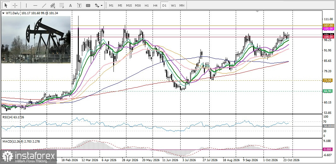Click the arrows objects icon
Image resolution: width=336 pixels, height=164 pixels.
(97, 6)
